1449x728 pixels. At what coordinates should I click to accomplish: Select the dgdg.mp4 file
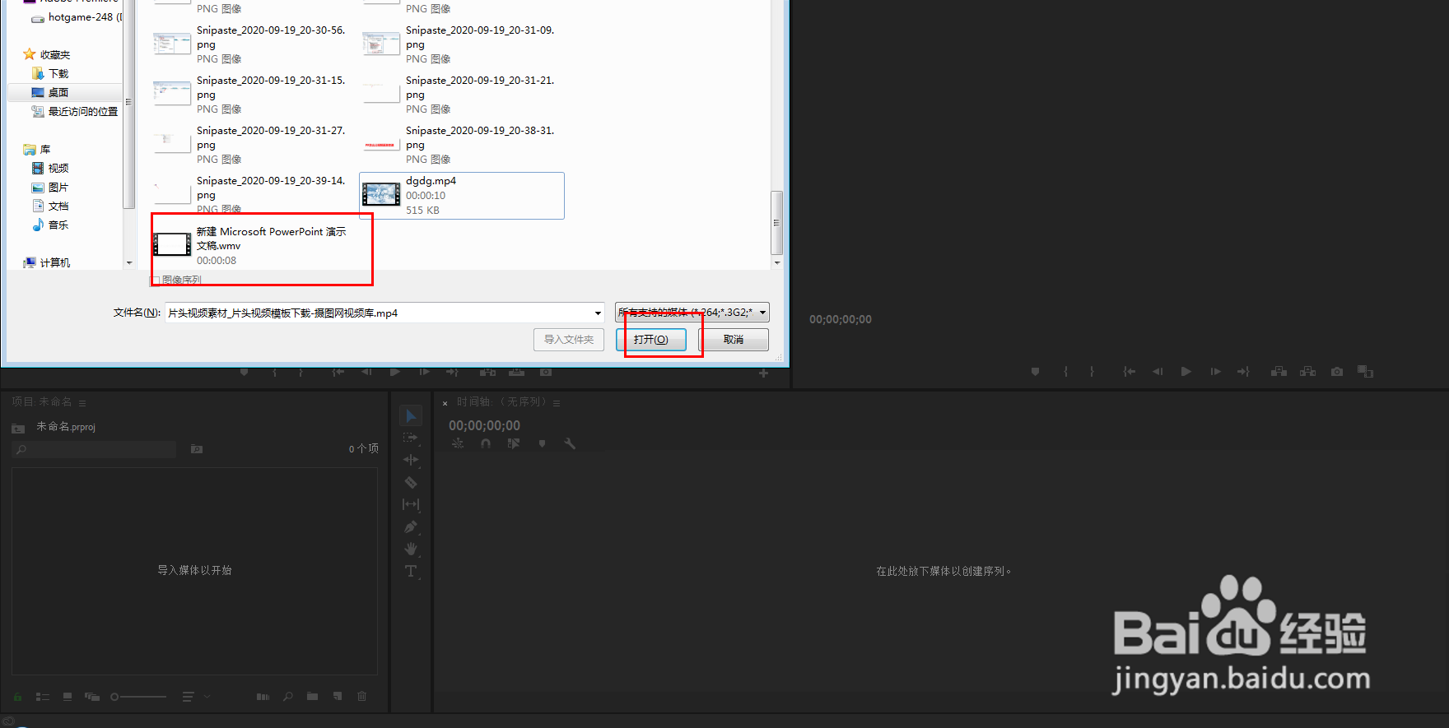[x=462, y=196]
